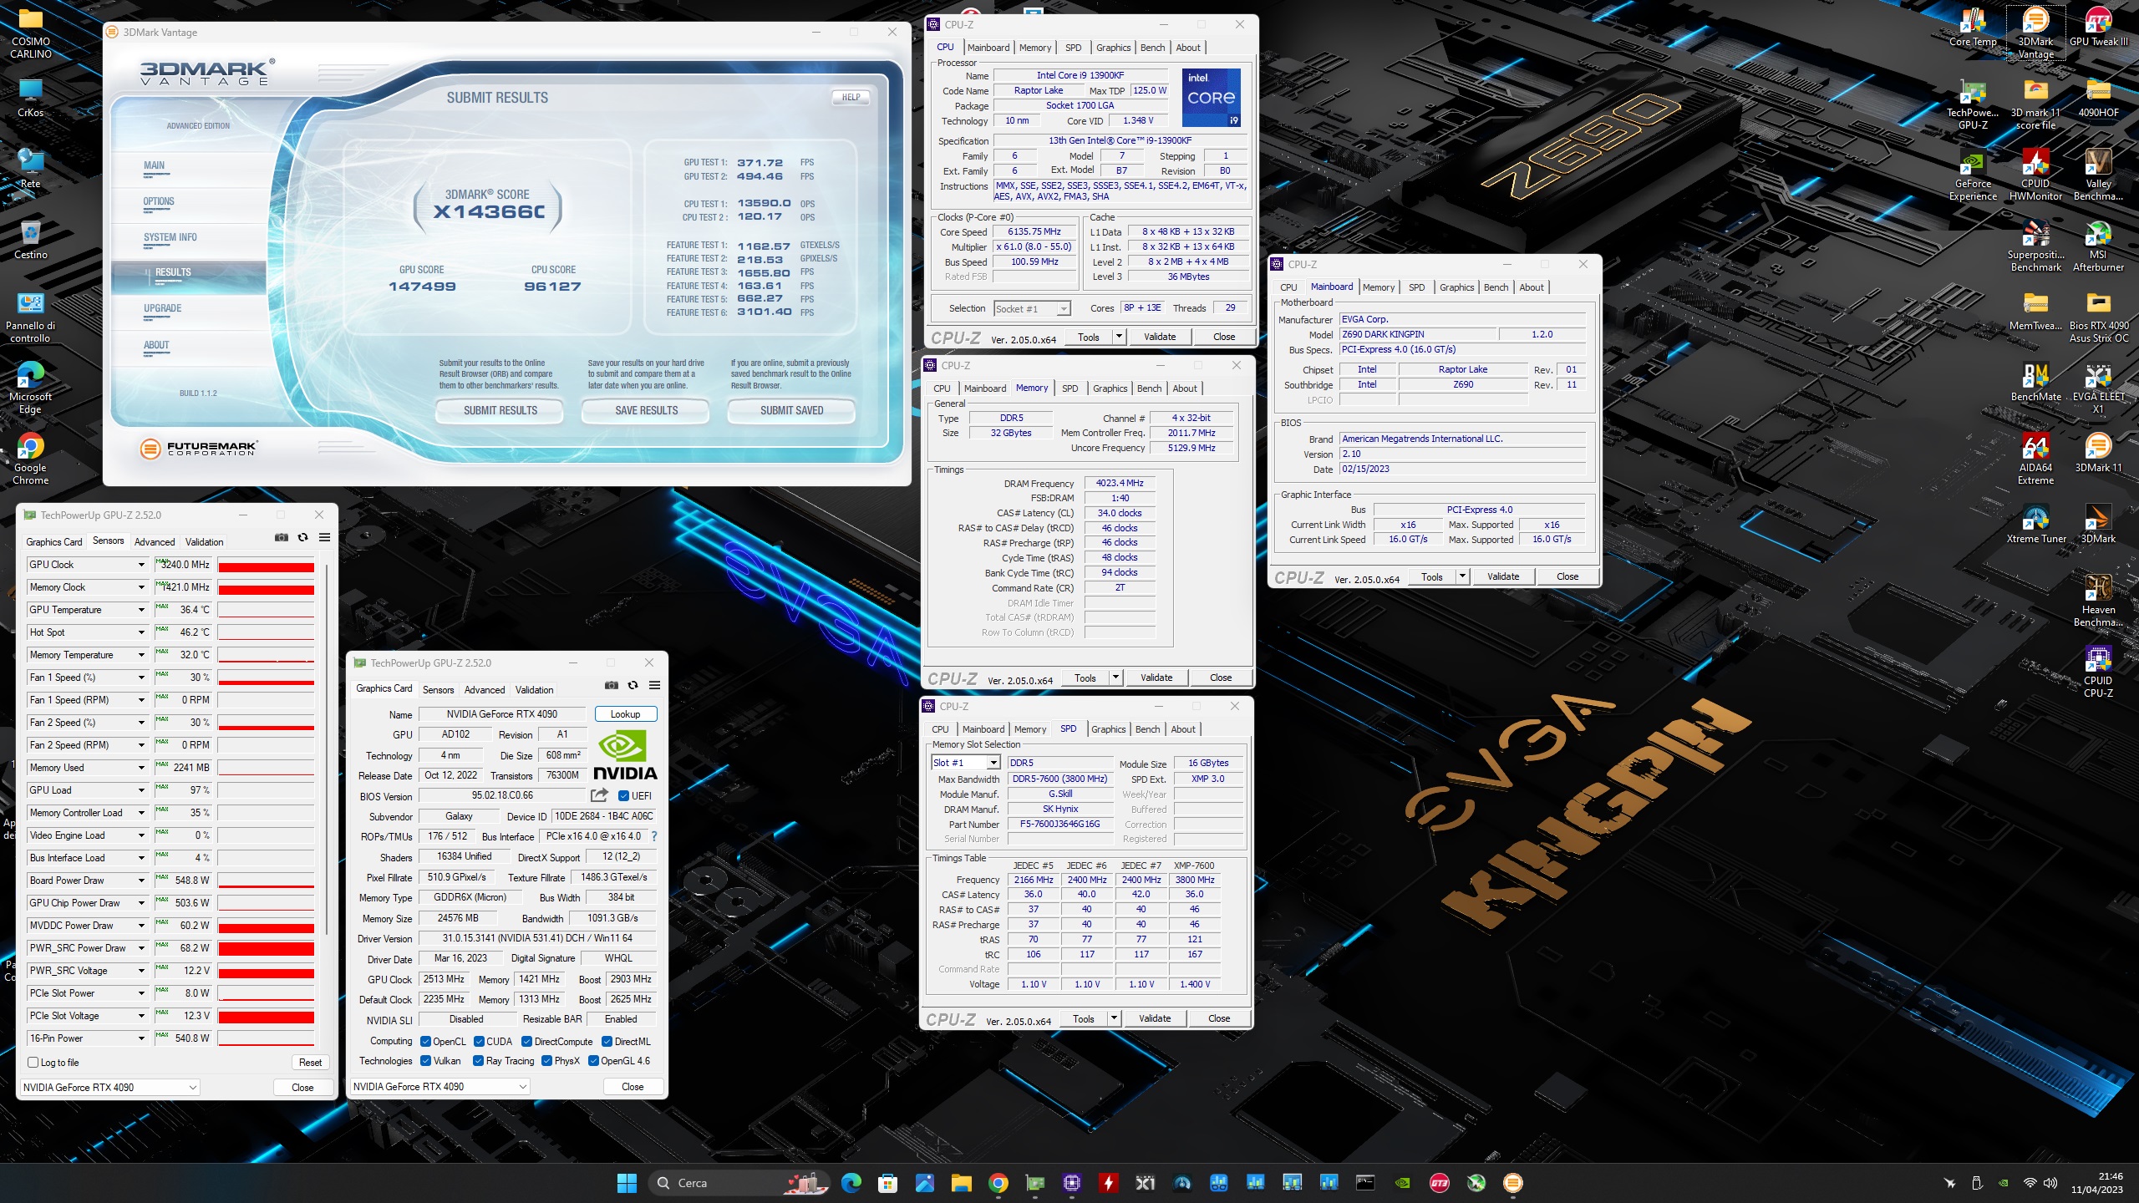Switch to Advanced tab in GPU-Z Sensors window
The width and height of the screenshot is (2139, 1203).
point(155,541)
